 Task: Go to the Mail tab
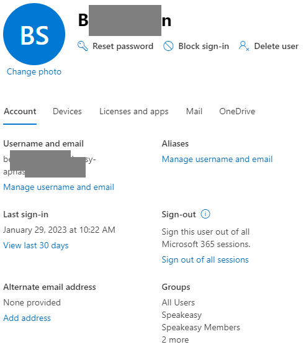[194, 111]
